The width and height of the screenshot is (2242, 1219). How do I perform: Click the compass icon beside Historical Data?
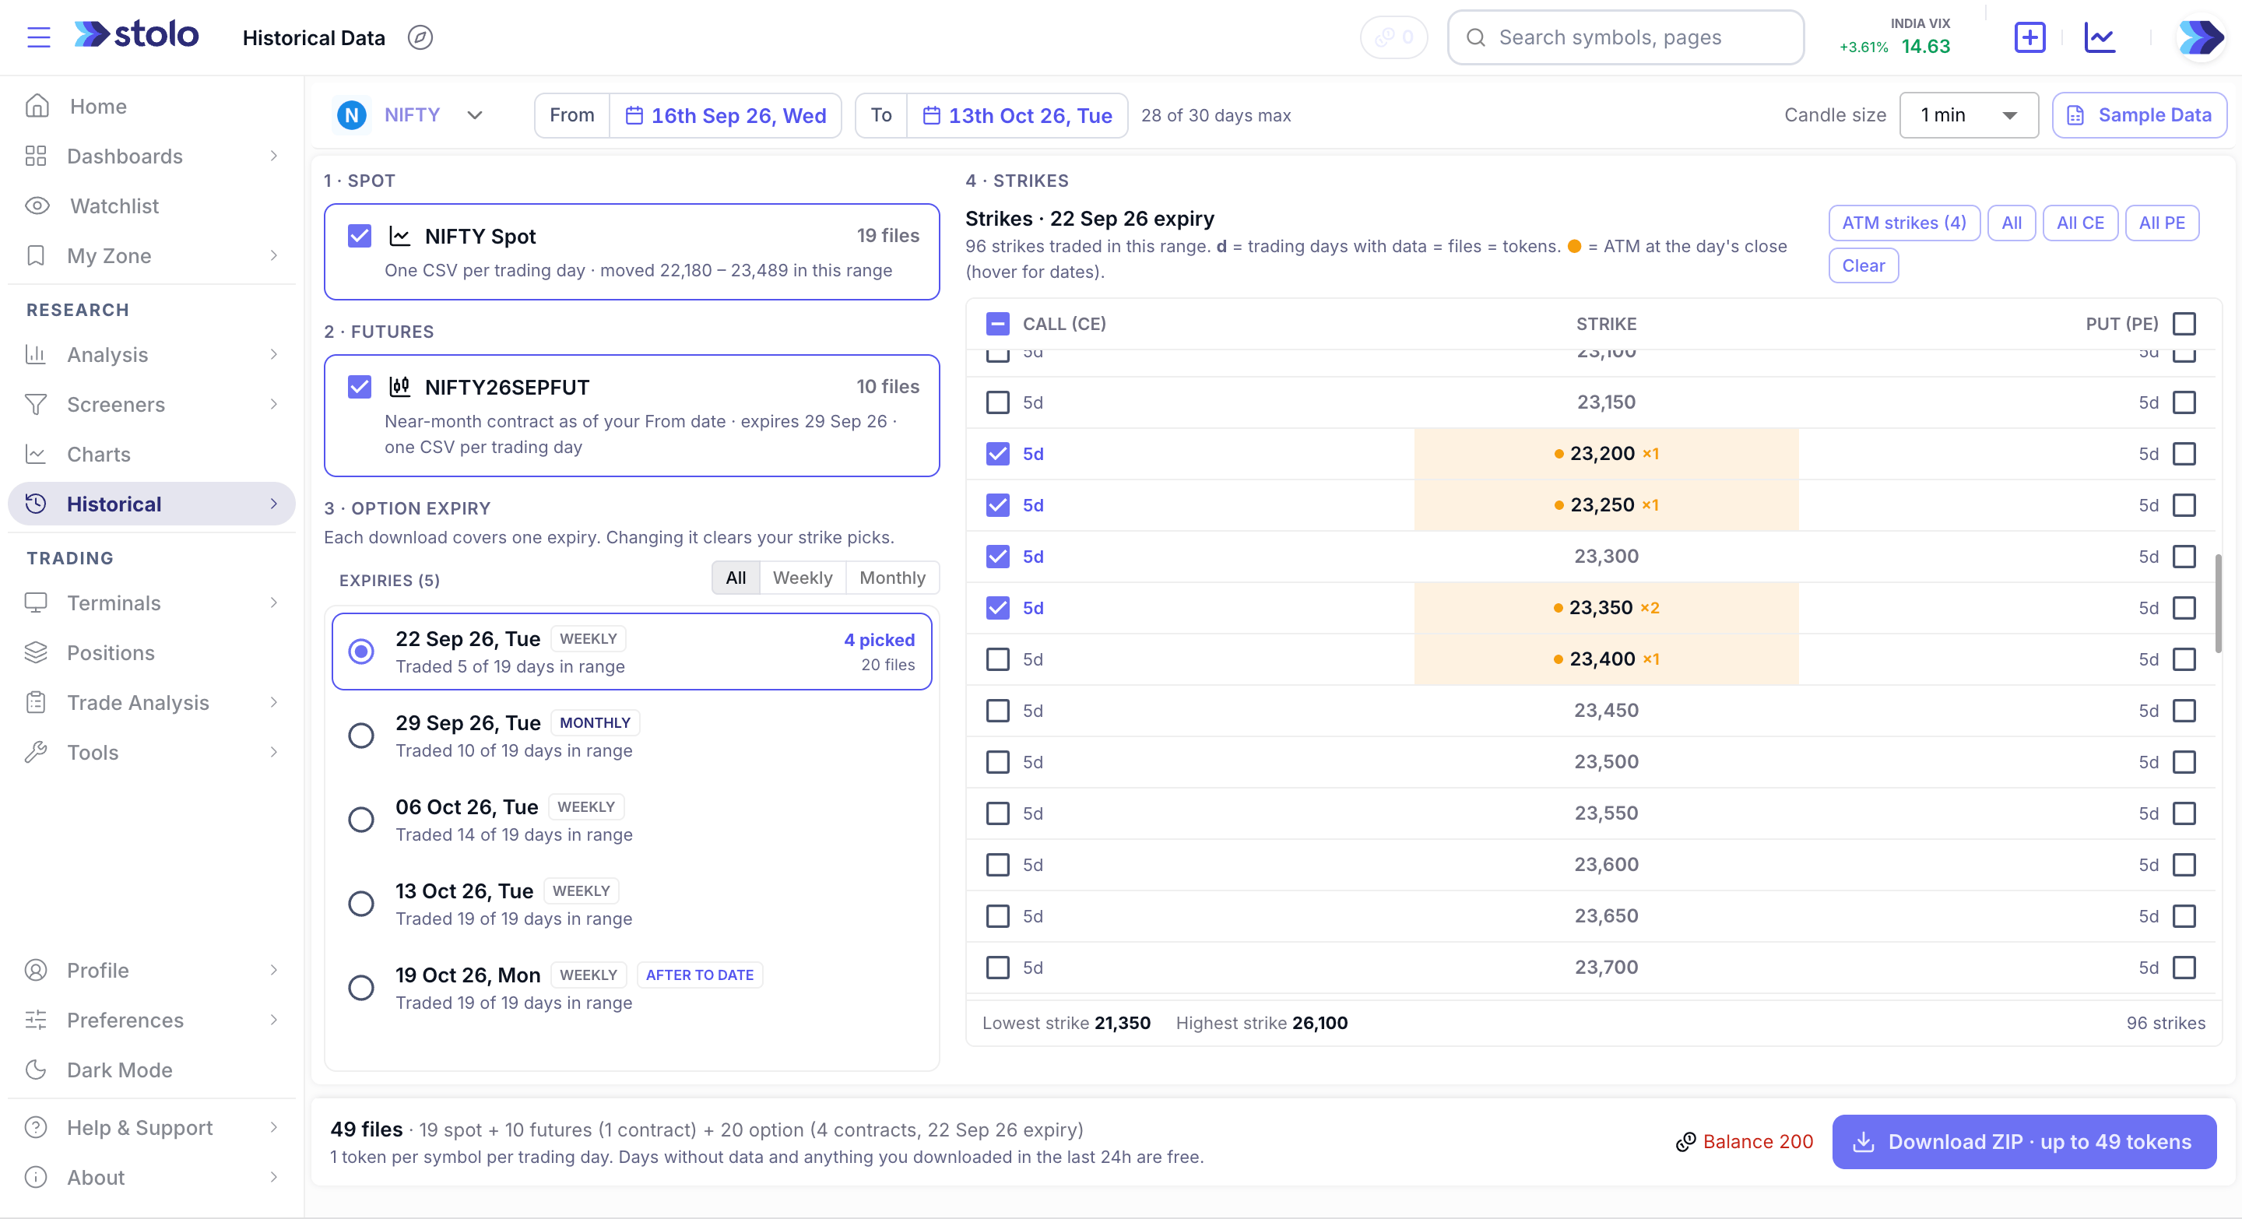(x=420, y=37)
